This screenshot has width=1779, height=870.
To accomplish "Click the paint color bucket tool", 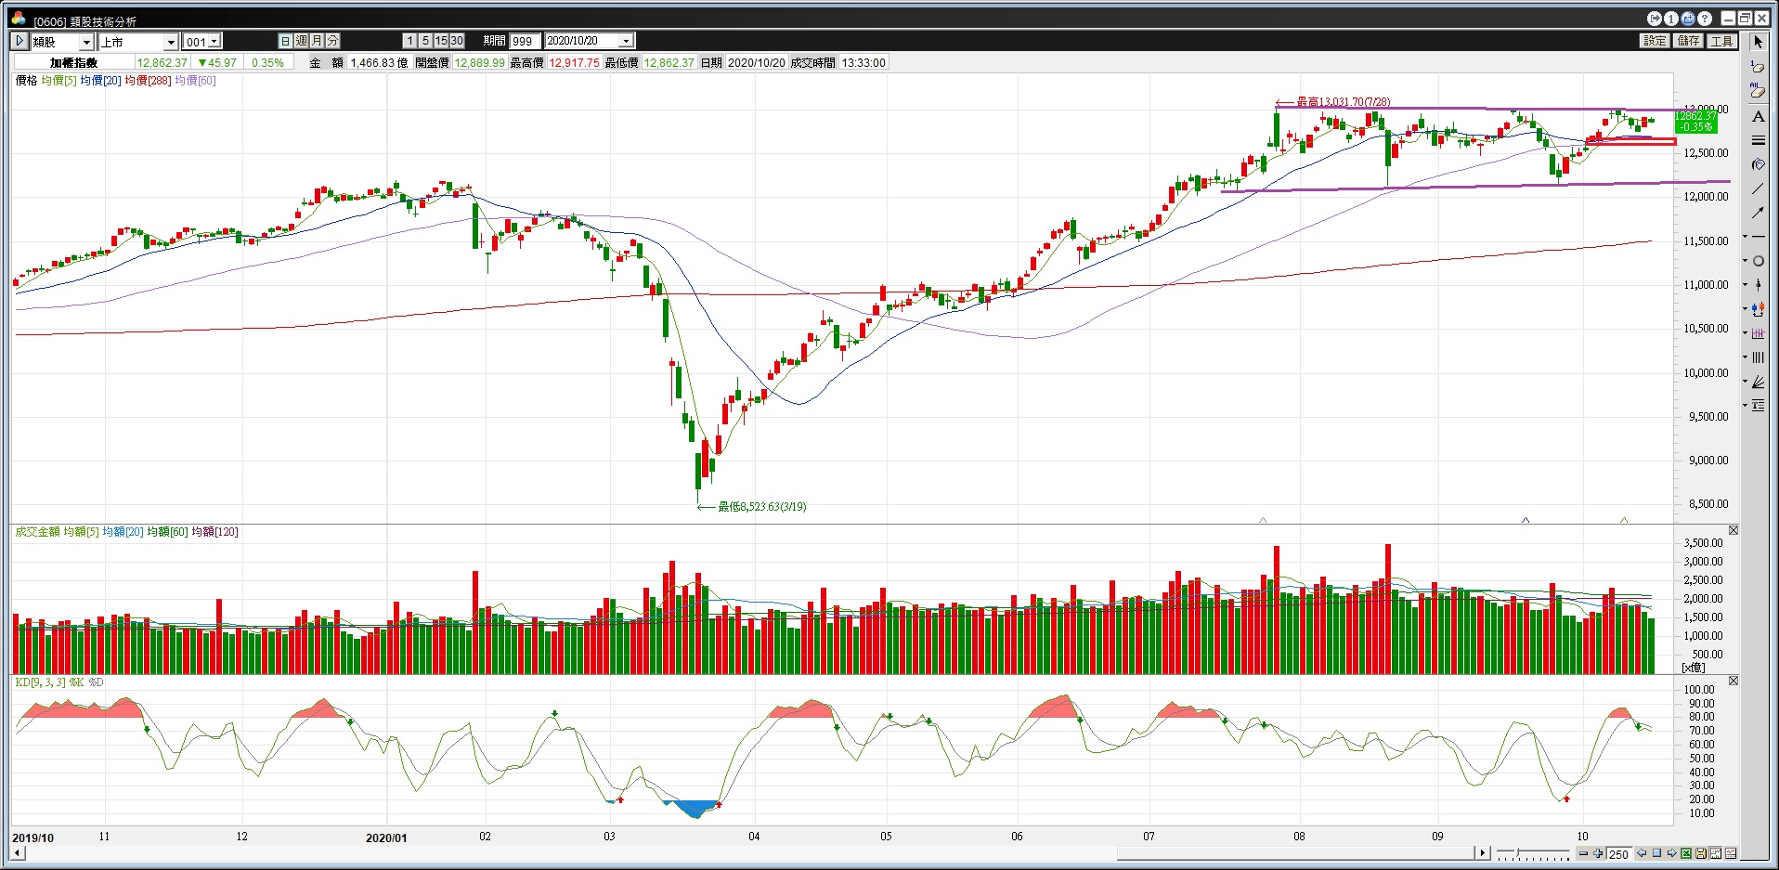I will pos(1758,164).
